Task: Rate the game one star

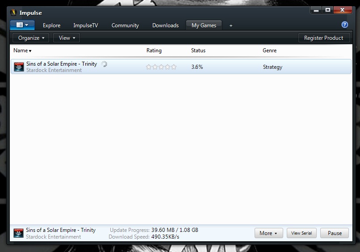Action: point(149,67)
